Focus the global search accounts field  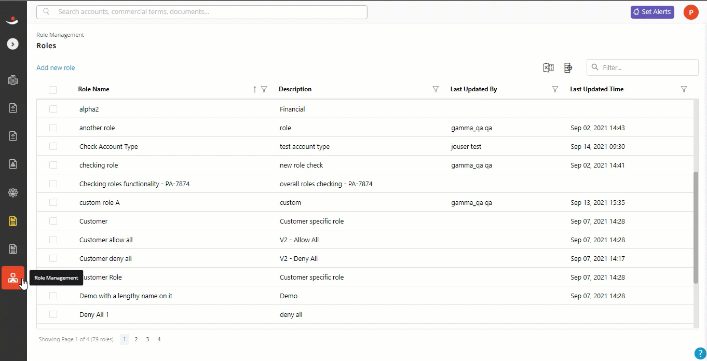pos(202,12)
